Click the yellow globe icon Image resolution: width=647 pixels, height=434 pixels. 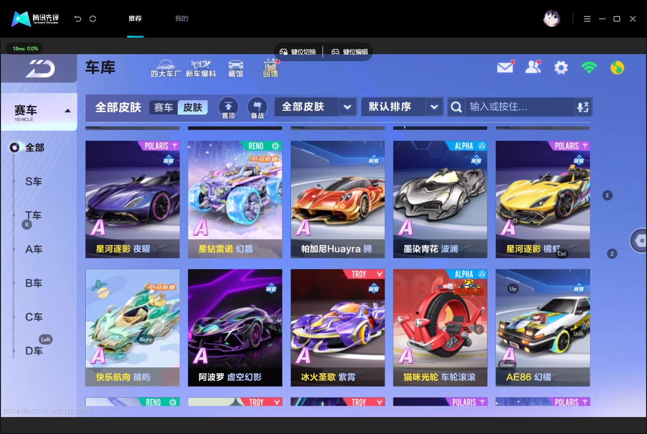coord(617,68)
